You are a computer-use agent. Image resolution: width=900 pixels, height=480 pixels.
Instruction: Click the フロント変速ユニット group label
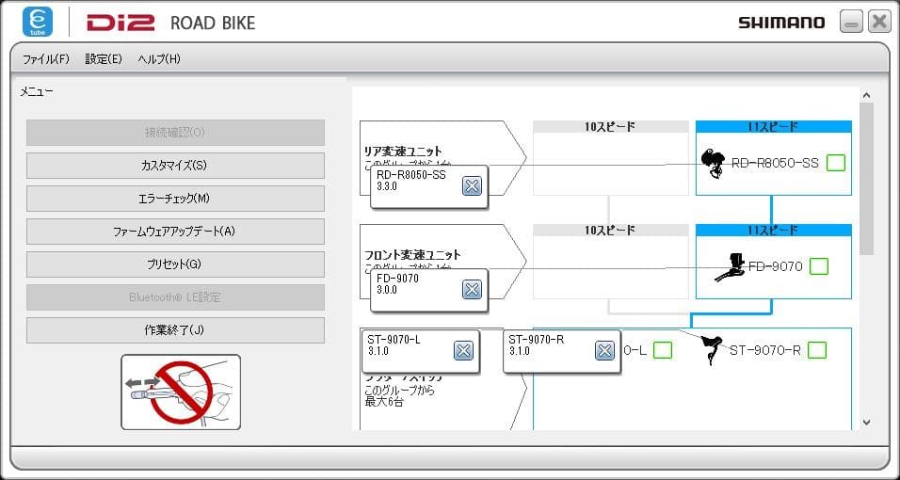[x=412, y=255]
